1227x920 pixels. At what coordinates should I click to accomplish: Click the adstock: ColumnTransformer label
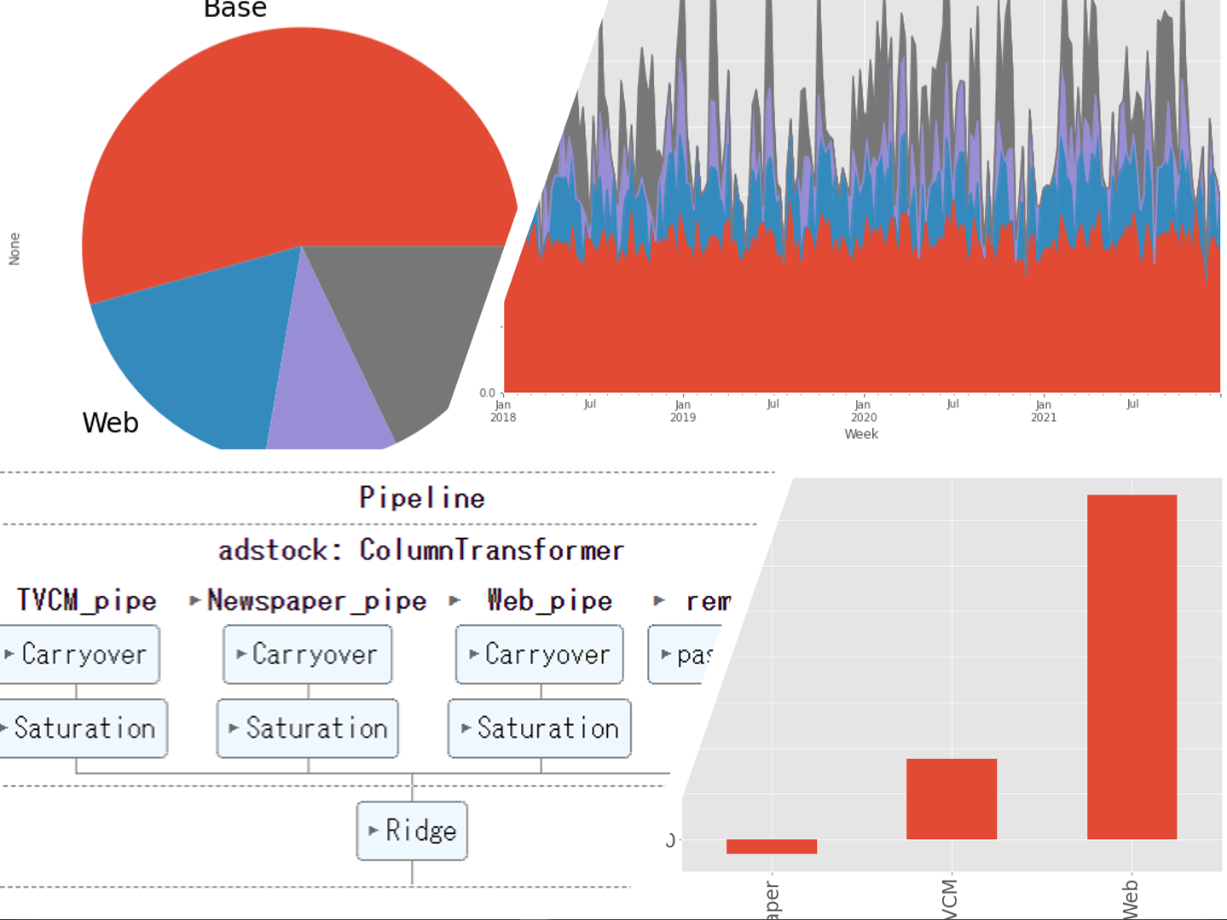[x=421, y=550]
